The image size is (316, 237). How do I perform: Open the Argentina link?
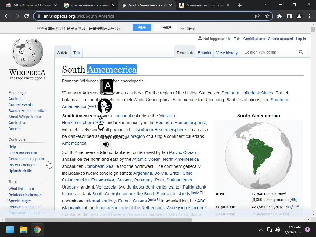click(143, 173)
